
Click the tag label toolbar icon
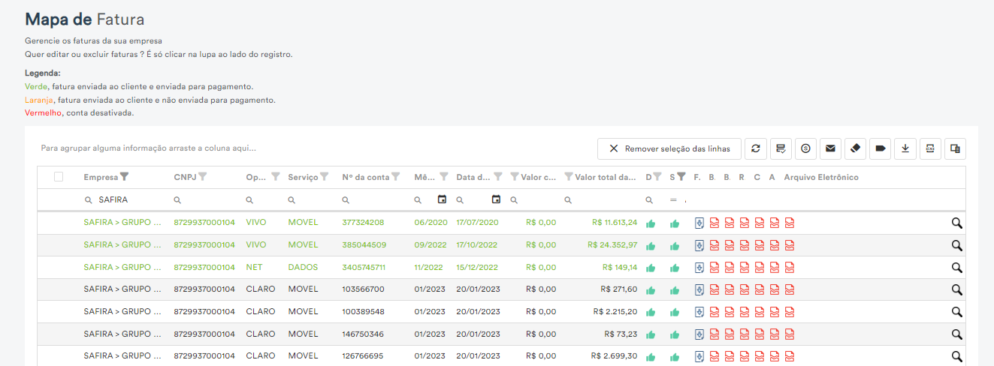[x=881, y=148]
